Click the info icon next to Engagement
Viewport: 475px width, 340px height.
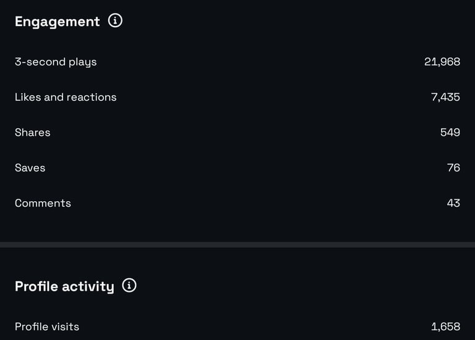115,20
